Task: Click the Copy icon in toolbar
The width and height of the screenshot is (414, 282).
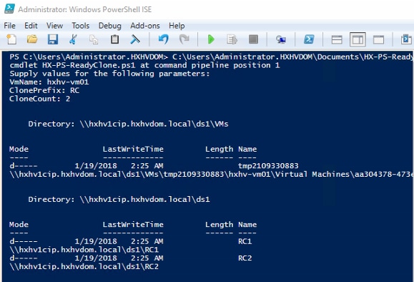Action: point(94,39)
